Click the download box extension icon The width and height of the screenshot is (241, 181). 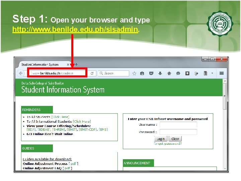point(187,73)
